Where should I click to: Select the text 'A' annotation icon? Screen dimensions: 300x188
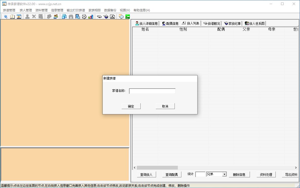coord(112,16)
